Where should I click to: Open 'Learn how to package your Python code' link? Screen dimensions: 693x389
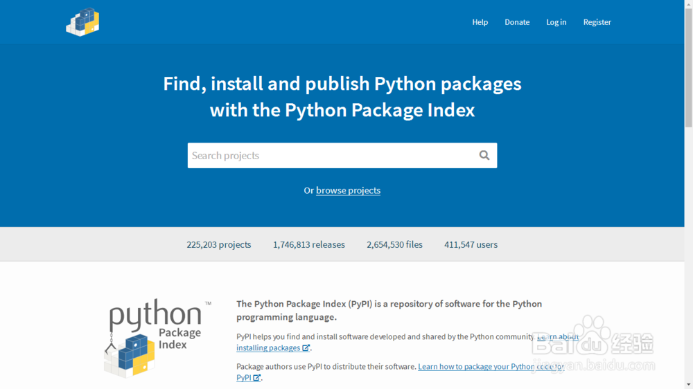(485, 367)
